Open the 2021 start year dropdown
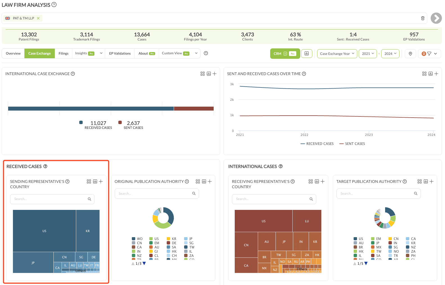Screen dimensions: 445x285 pyautogui.click(x=368, y=54)
